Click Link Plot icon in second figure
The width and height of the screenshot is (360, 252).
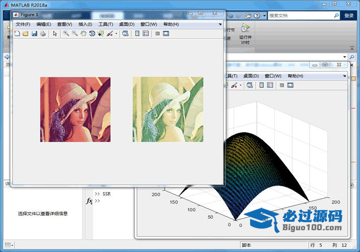(250, 85)
